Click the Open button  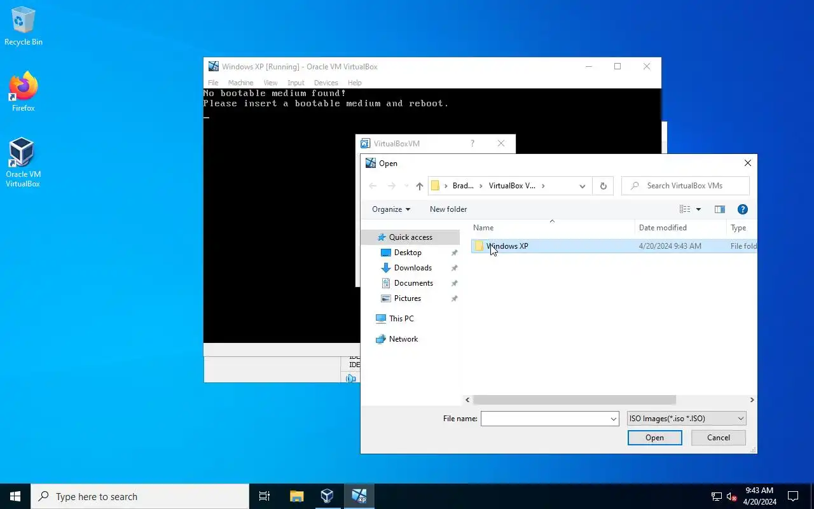point(654,438)
